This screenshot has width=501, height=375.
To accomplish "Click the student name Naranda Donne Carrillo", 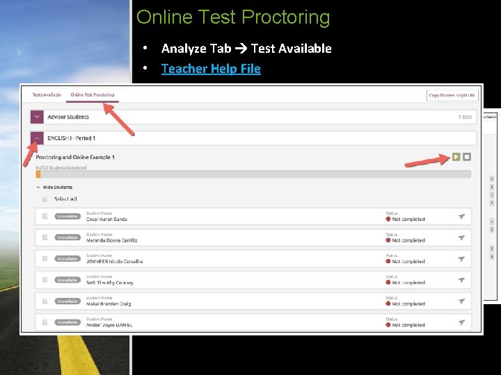I will point(111,240).
